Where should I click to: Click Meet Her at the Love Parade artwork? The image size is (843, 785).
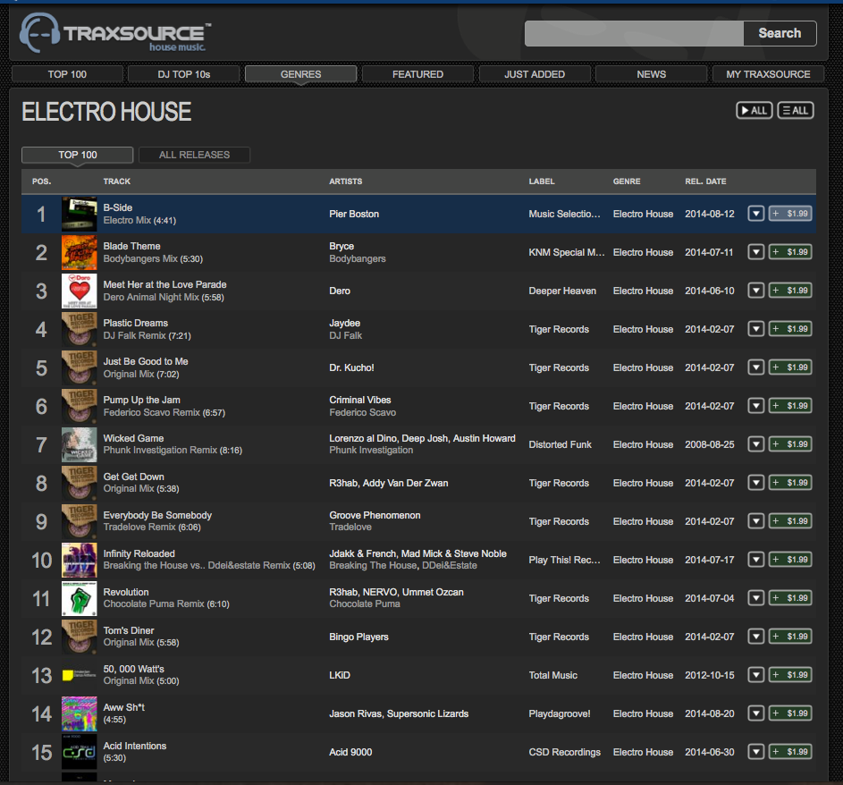pyautogui.click(x=79, y=291)
